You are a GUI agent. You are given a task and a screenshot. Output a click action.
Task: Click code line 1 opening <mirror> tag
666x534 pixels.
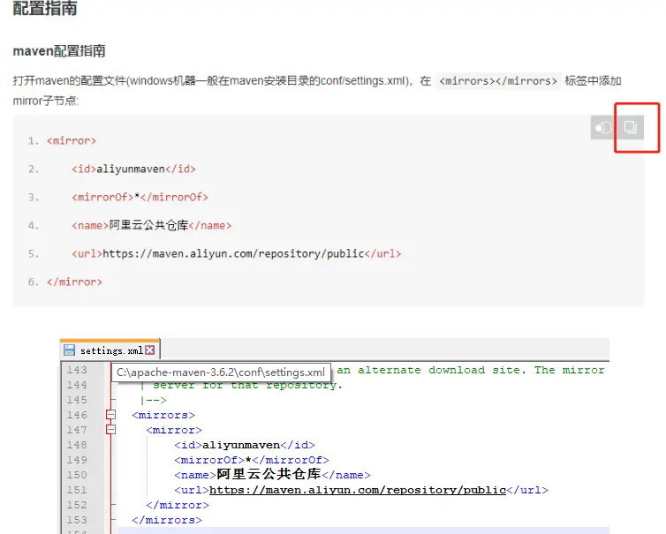pos(72,140)
